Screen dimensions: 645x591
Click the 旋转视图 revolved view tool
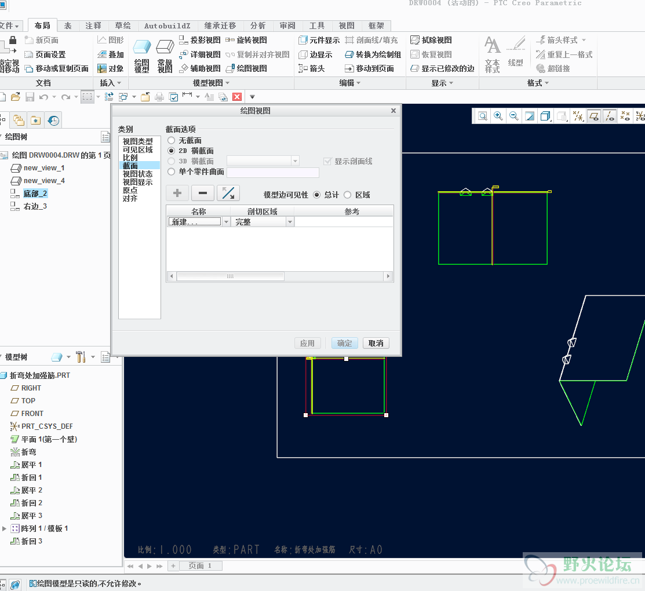pyautogui.click(x=246, y=40)
